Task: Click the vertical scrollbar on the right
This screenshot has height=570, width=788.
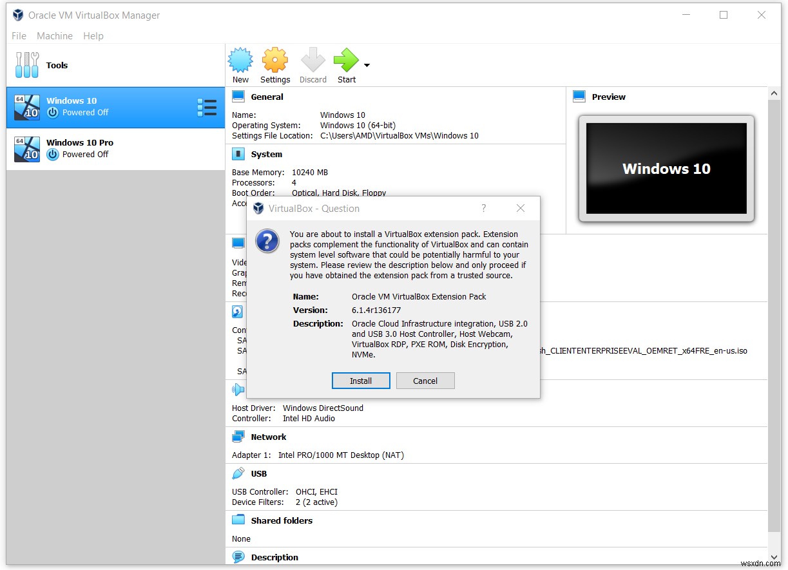Action: (774, 322)
